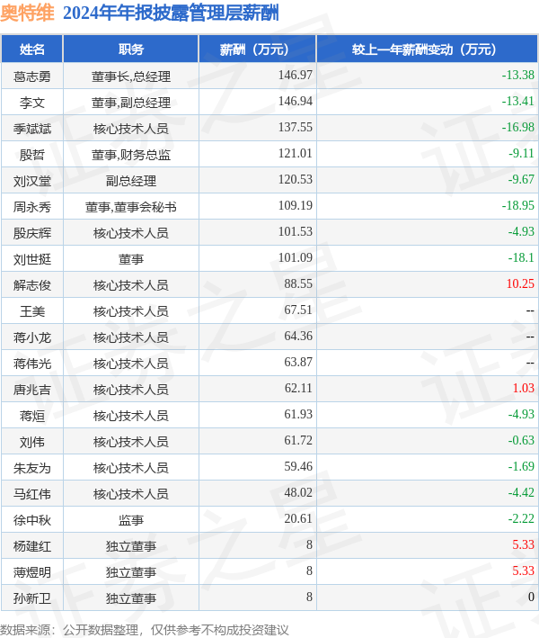Click change value -4.42
This screenshot has width=539, height=638.
pyautogui.click(x=521, y=492)
